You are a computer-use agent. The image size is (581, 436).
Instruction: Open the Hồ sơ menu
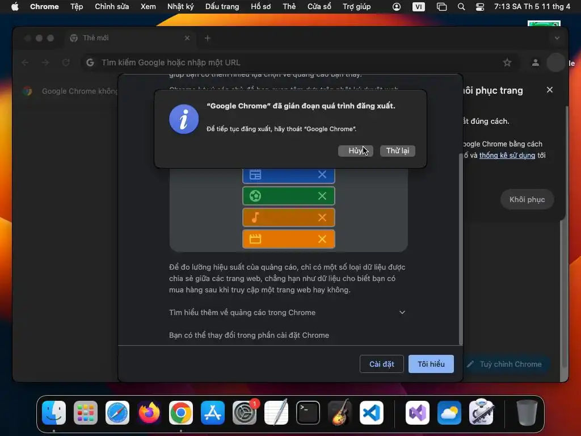261,7
